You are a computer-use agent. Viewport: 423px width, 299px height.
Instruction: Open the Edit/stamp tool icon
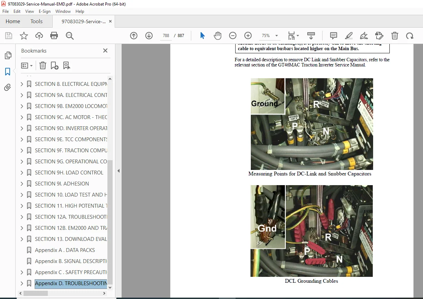click(x=379, y=36)
